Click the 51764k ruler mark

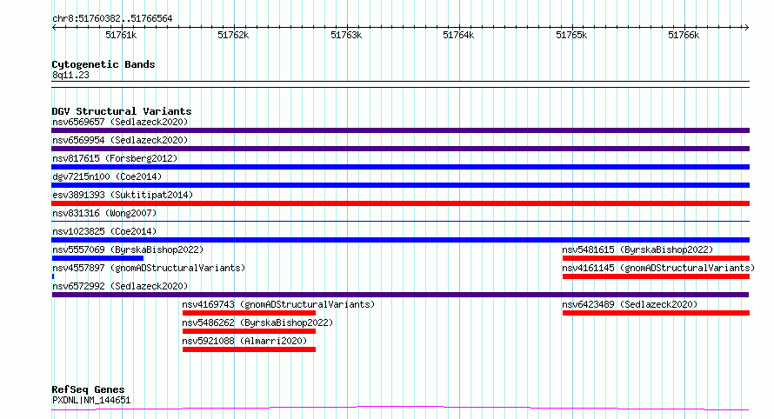point(458,35)
